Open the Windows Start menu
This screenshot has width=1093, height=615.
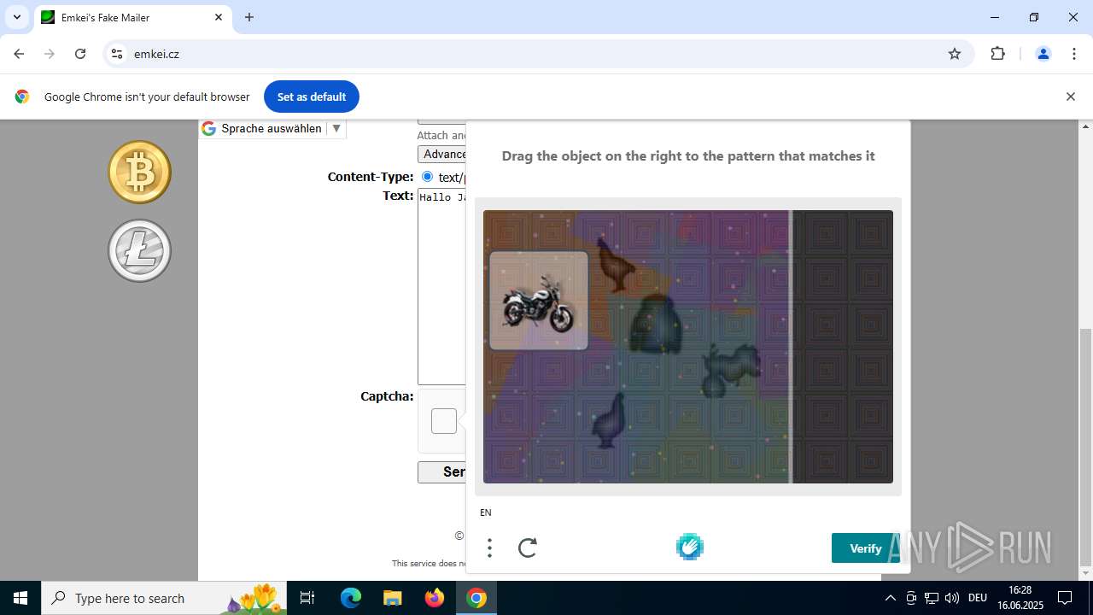click(20, 598)
